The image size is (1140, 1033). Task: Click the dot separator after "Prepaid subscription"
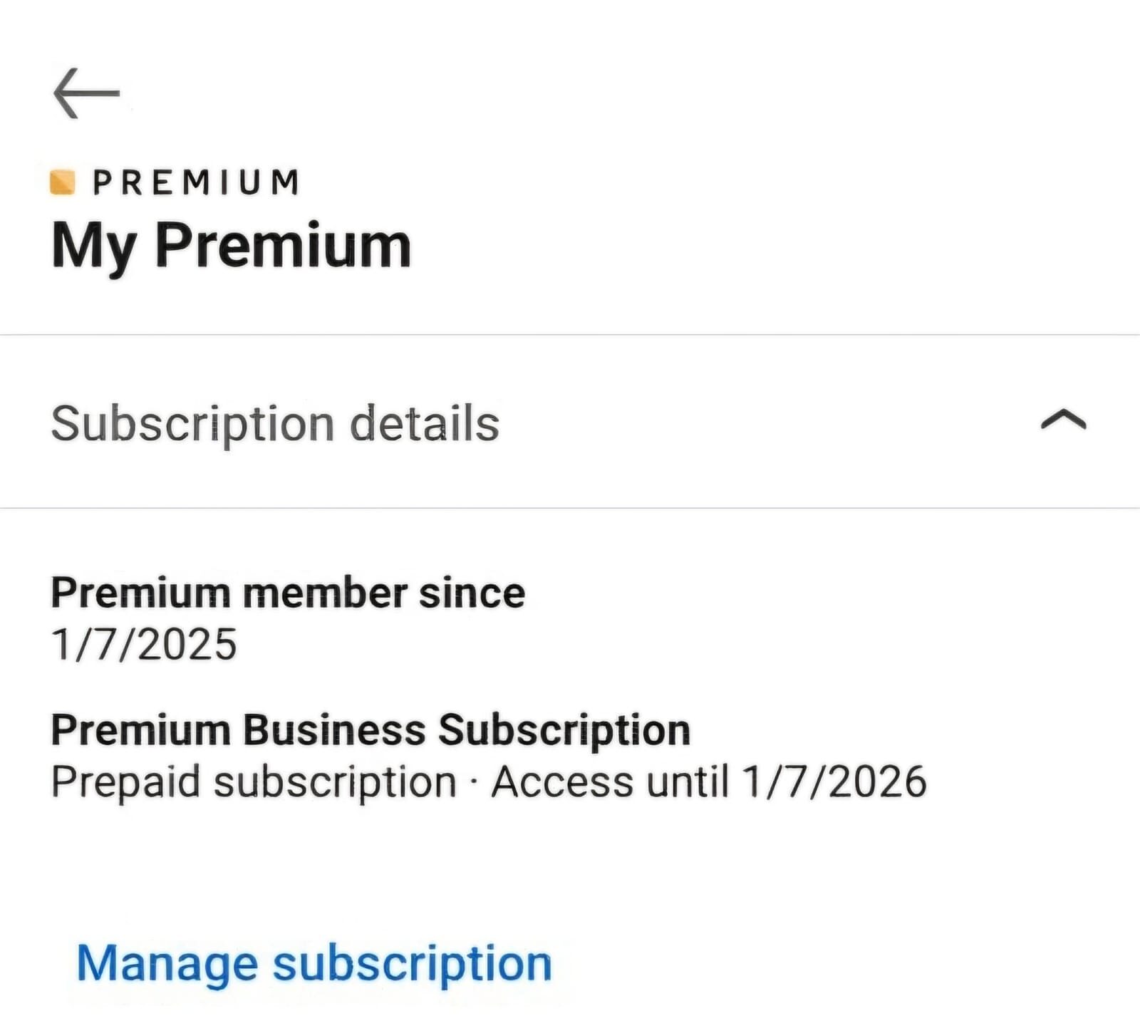point(474,783)
